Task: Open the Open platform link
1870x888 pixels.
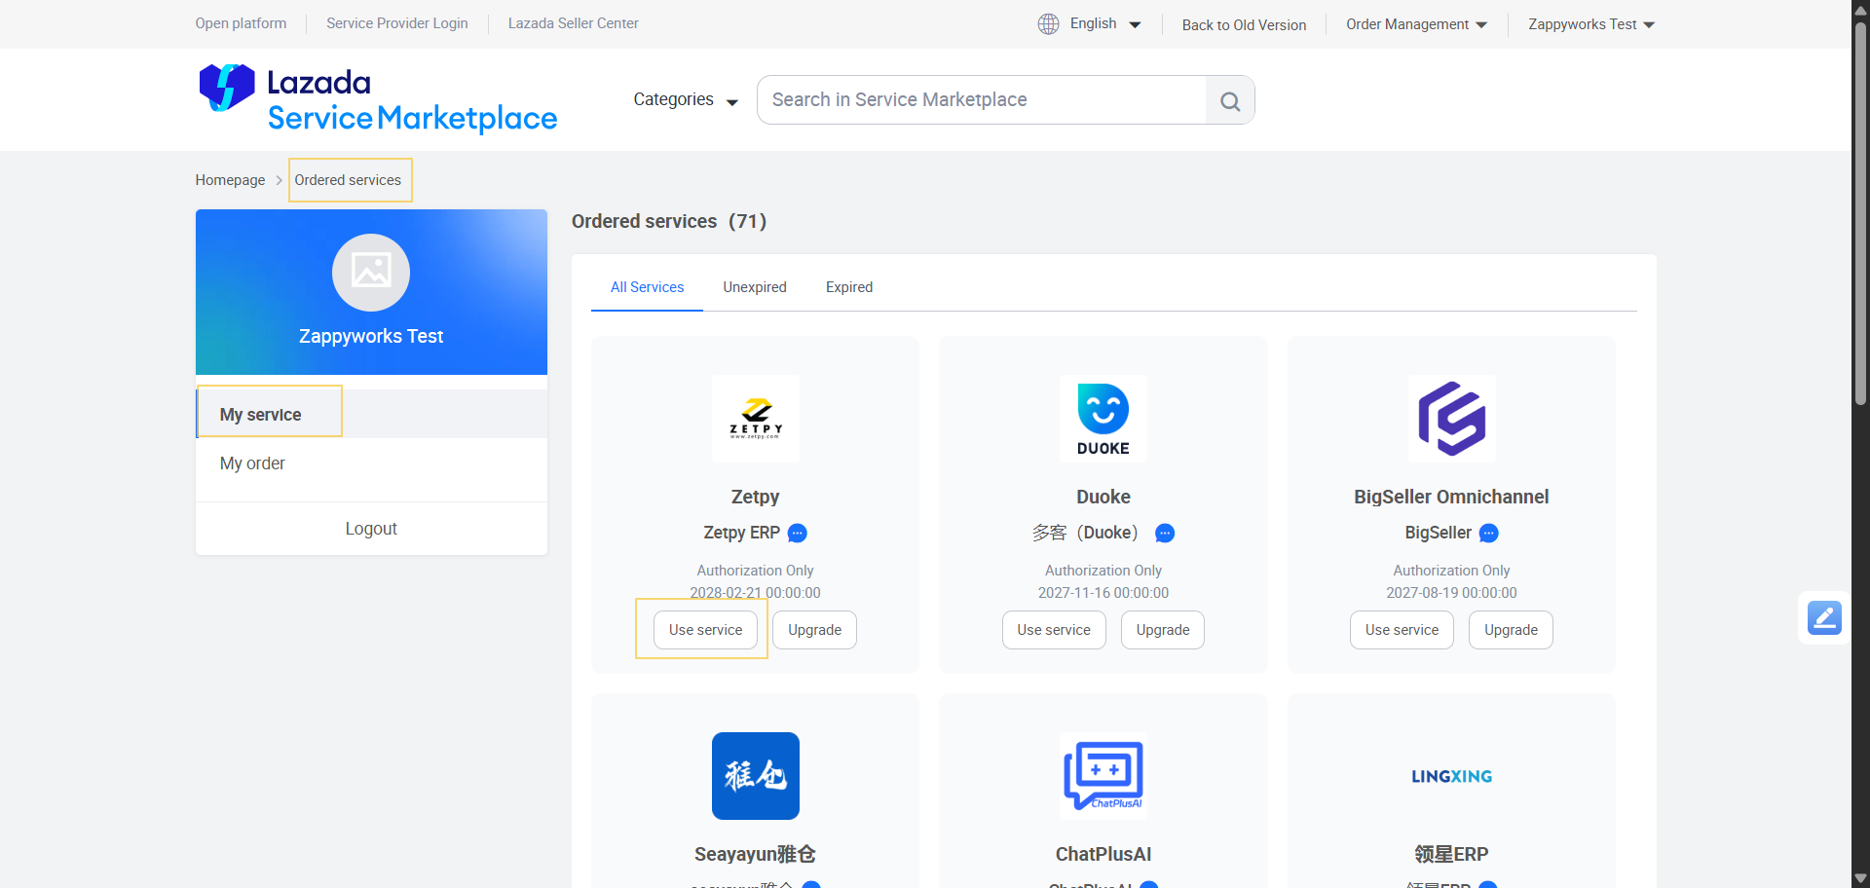Action: [241, 23]
